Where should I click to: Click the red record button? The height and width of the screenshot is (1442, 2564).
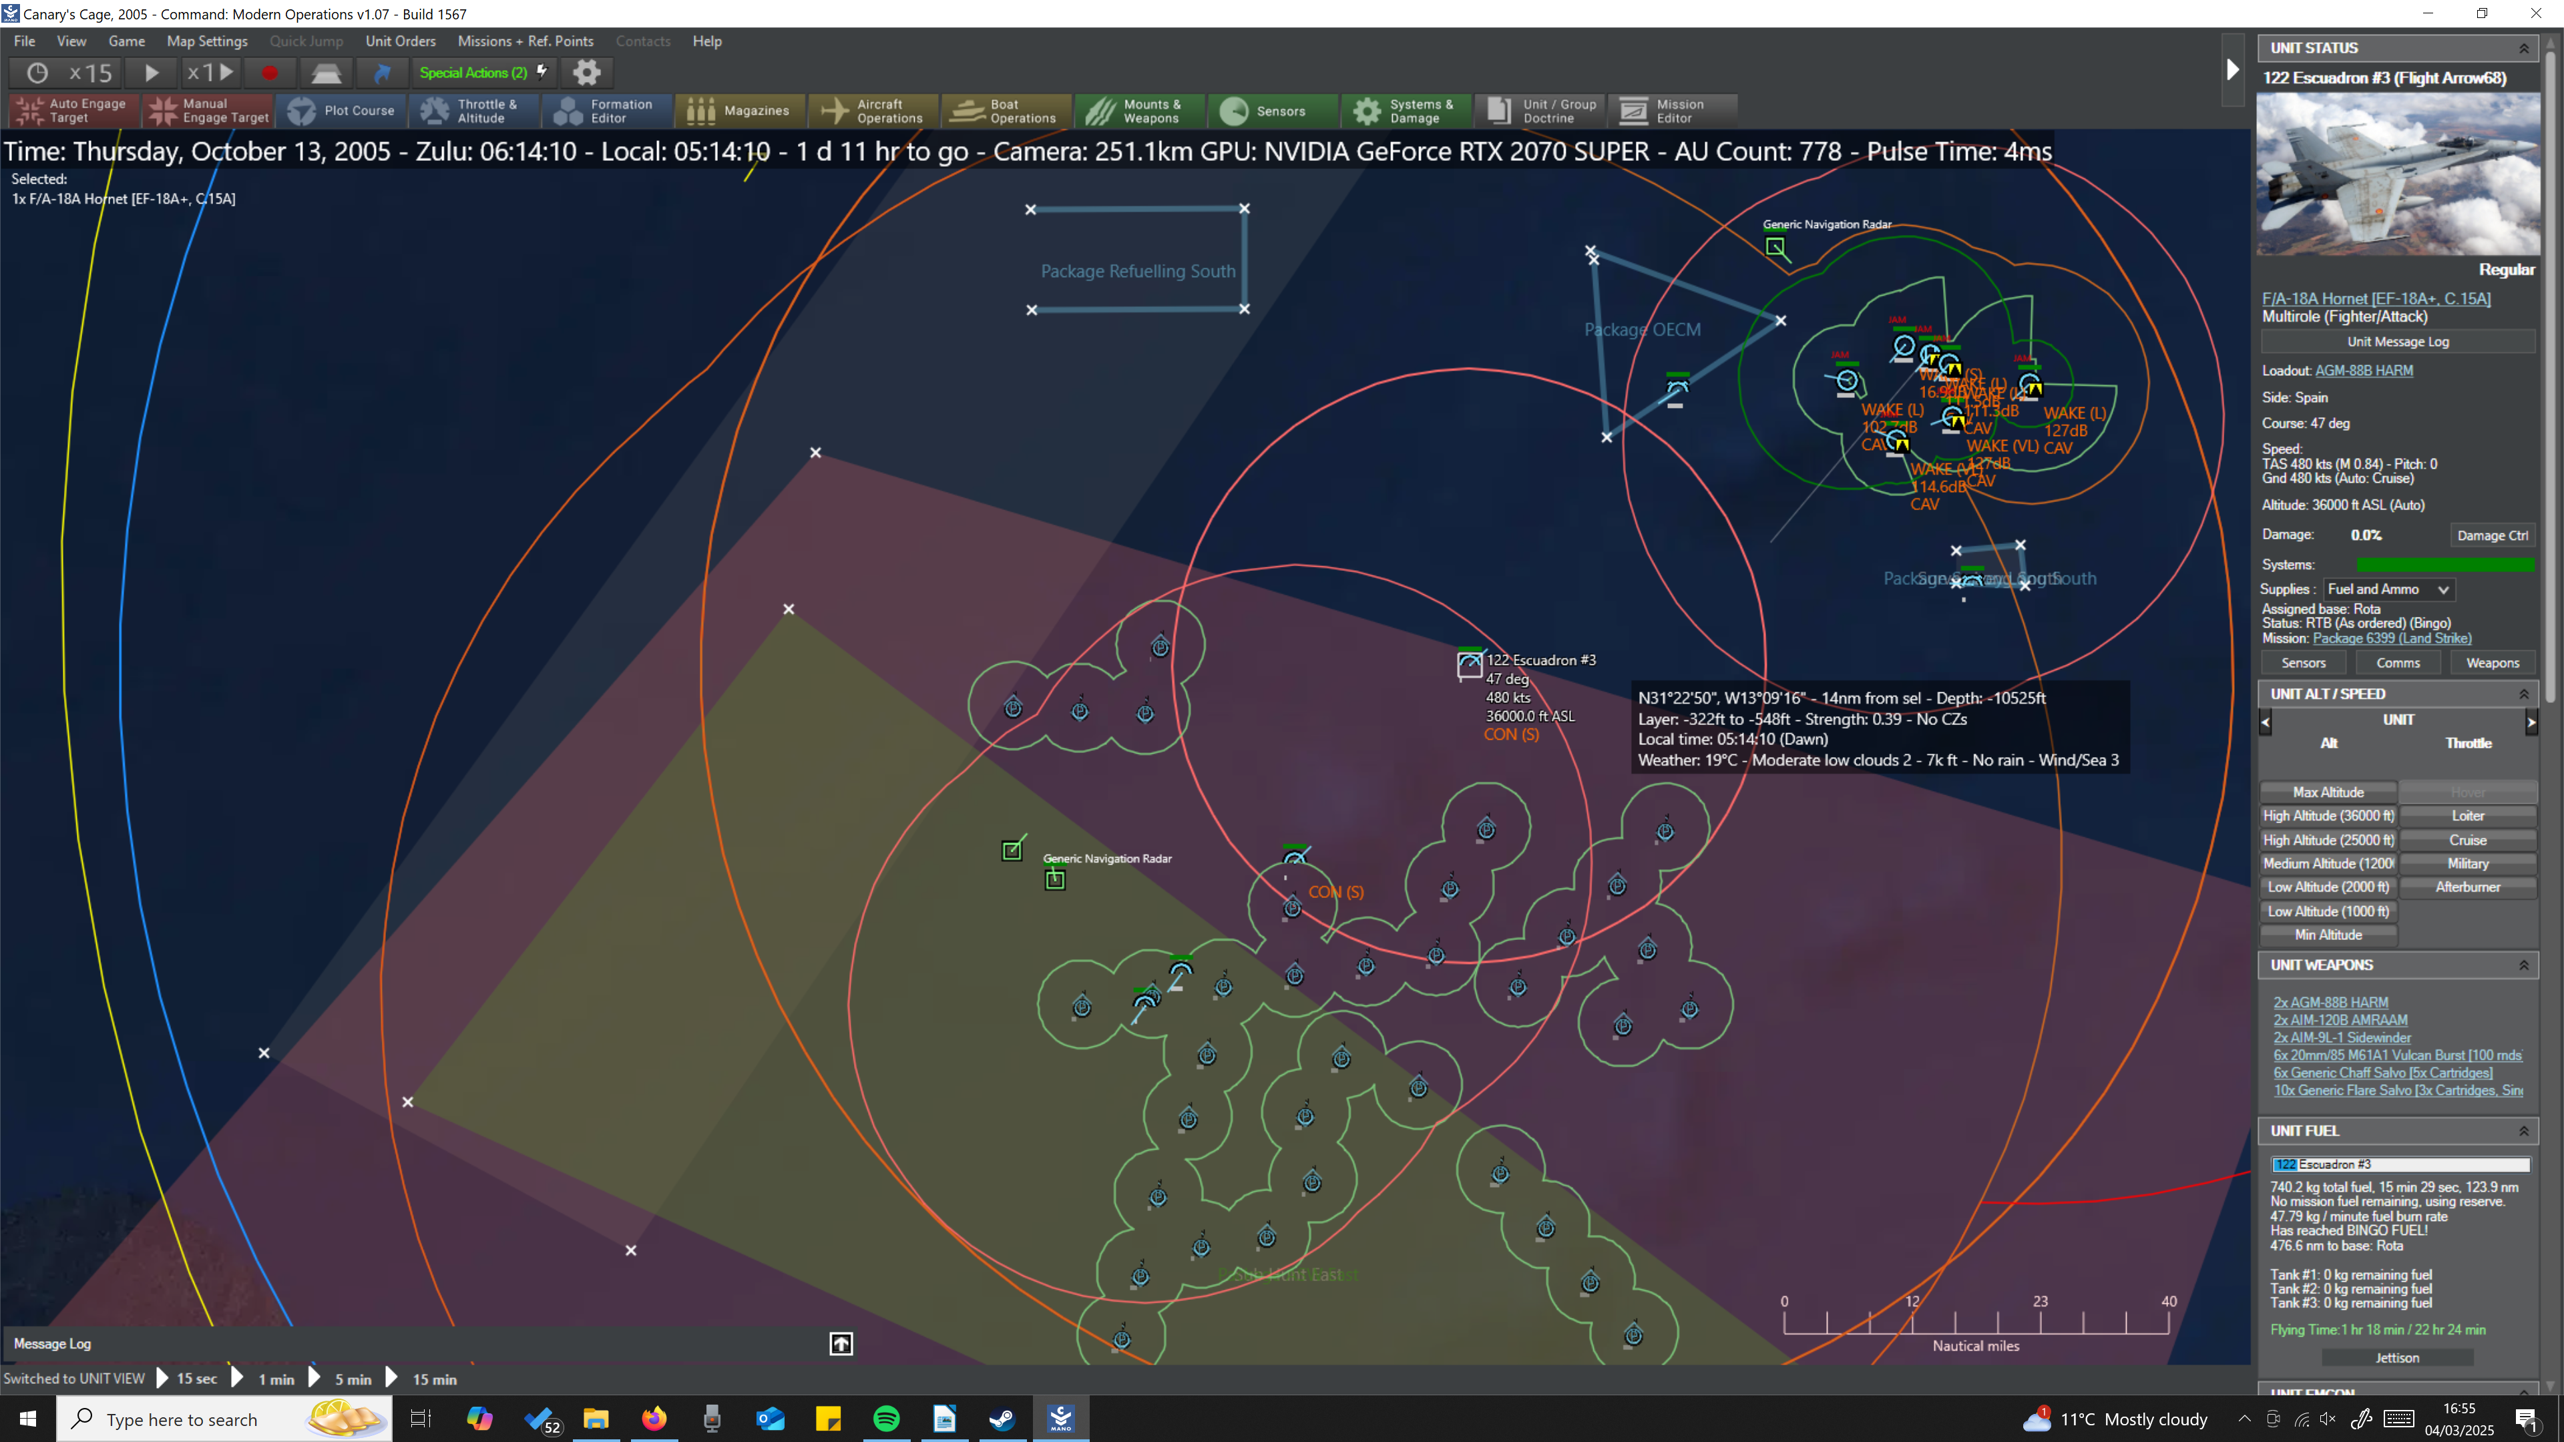270,73
